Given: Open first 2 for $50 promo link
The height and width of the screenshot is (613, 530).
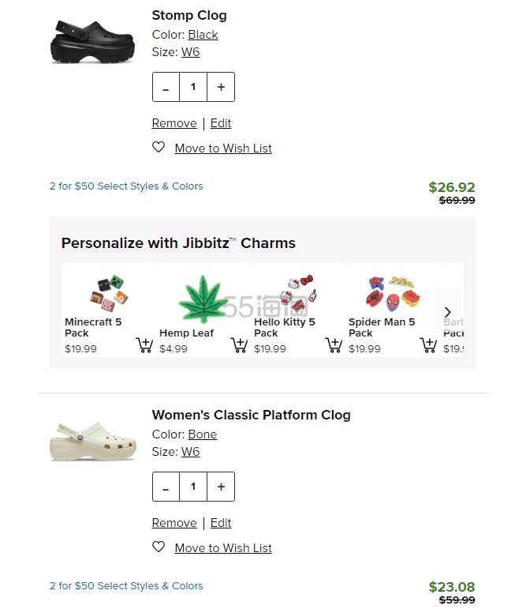Looking at the screenshot, I should point(126,186).
